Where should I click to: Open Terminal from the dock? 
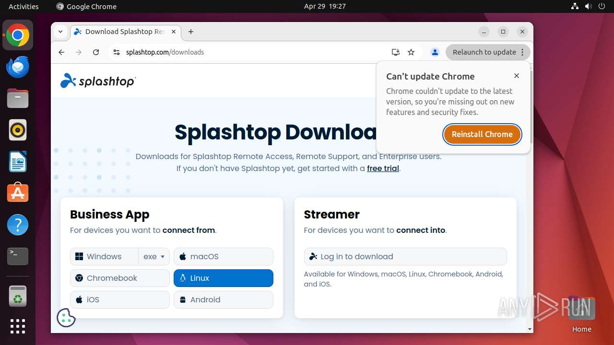pyautogui.click(x=18, y=256)
